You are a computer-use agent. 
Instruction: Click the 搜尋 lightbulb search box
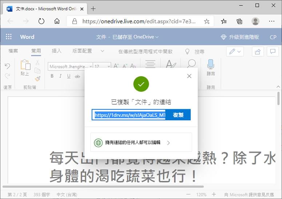[x=195, y=52]
